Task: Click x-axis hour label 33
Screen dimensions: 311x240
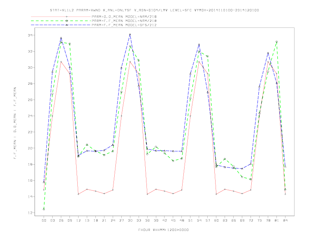Action: [x=139, y=220]
